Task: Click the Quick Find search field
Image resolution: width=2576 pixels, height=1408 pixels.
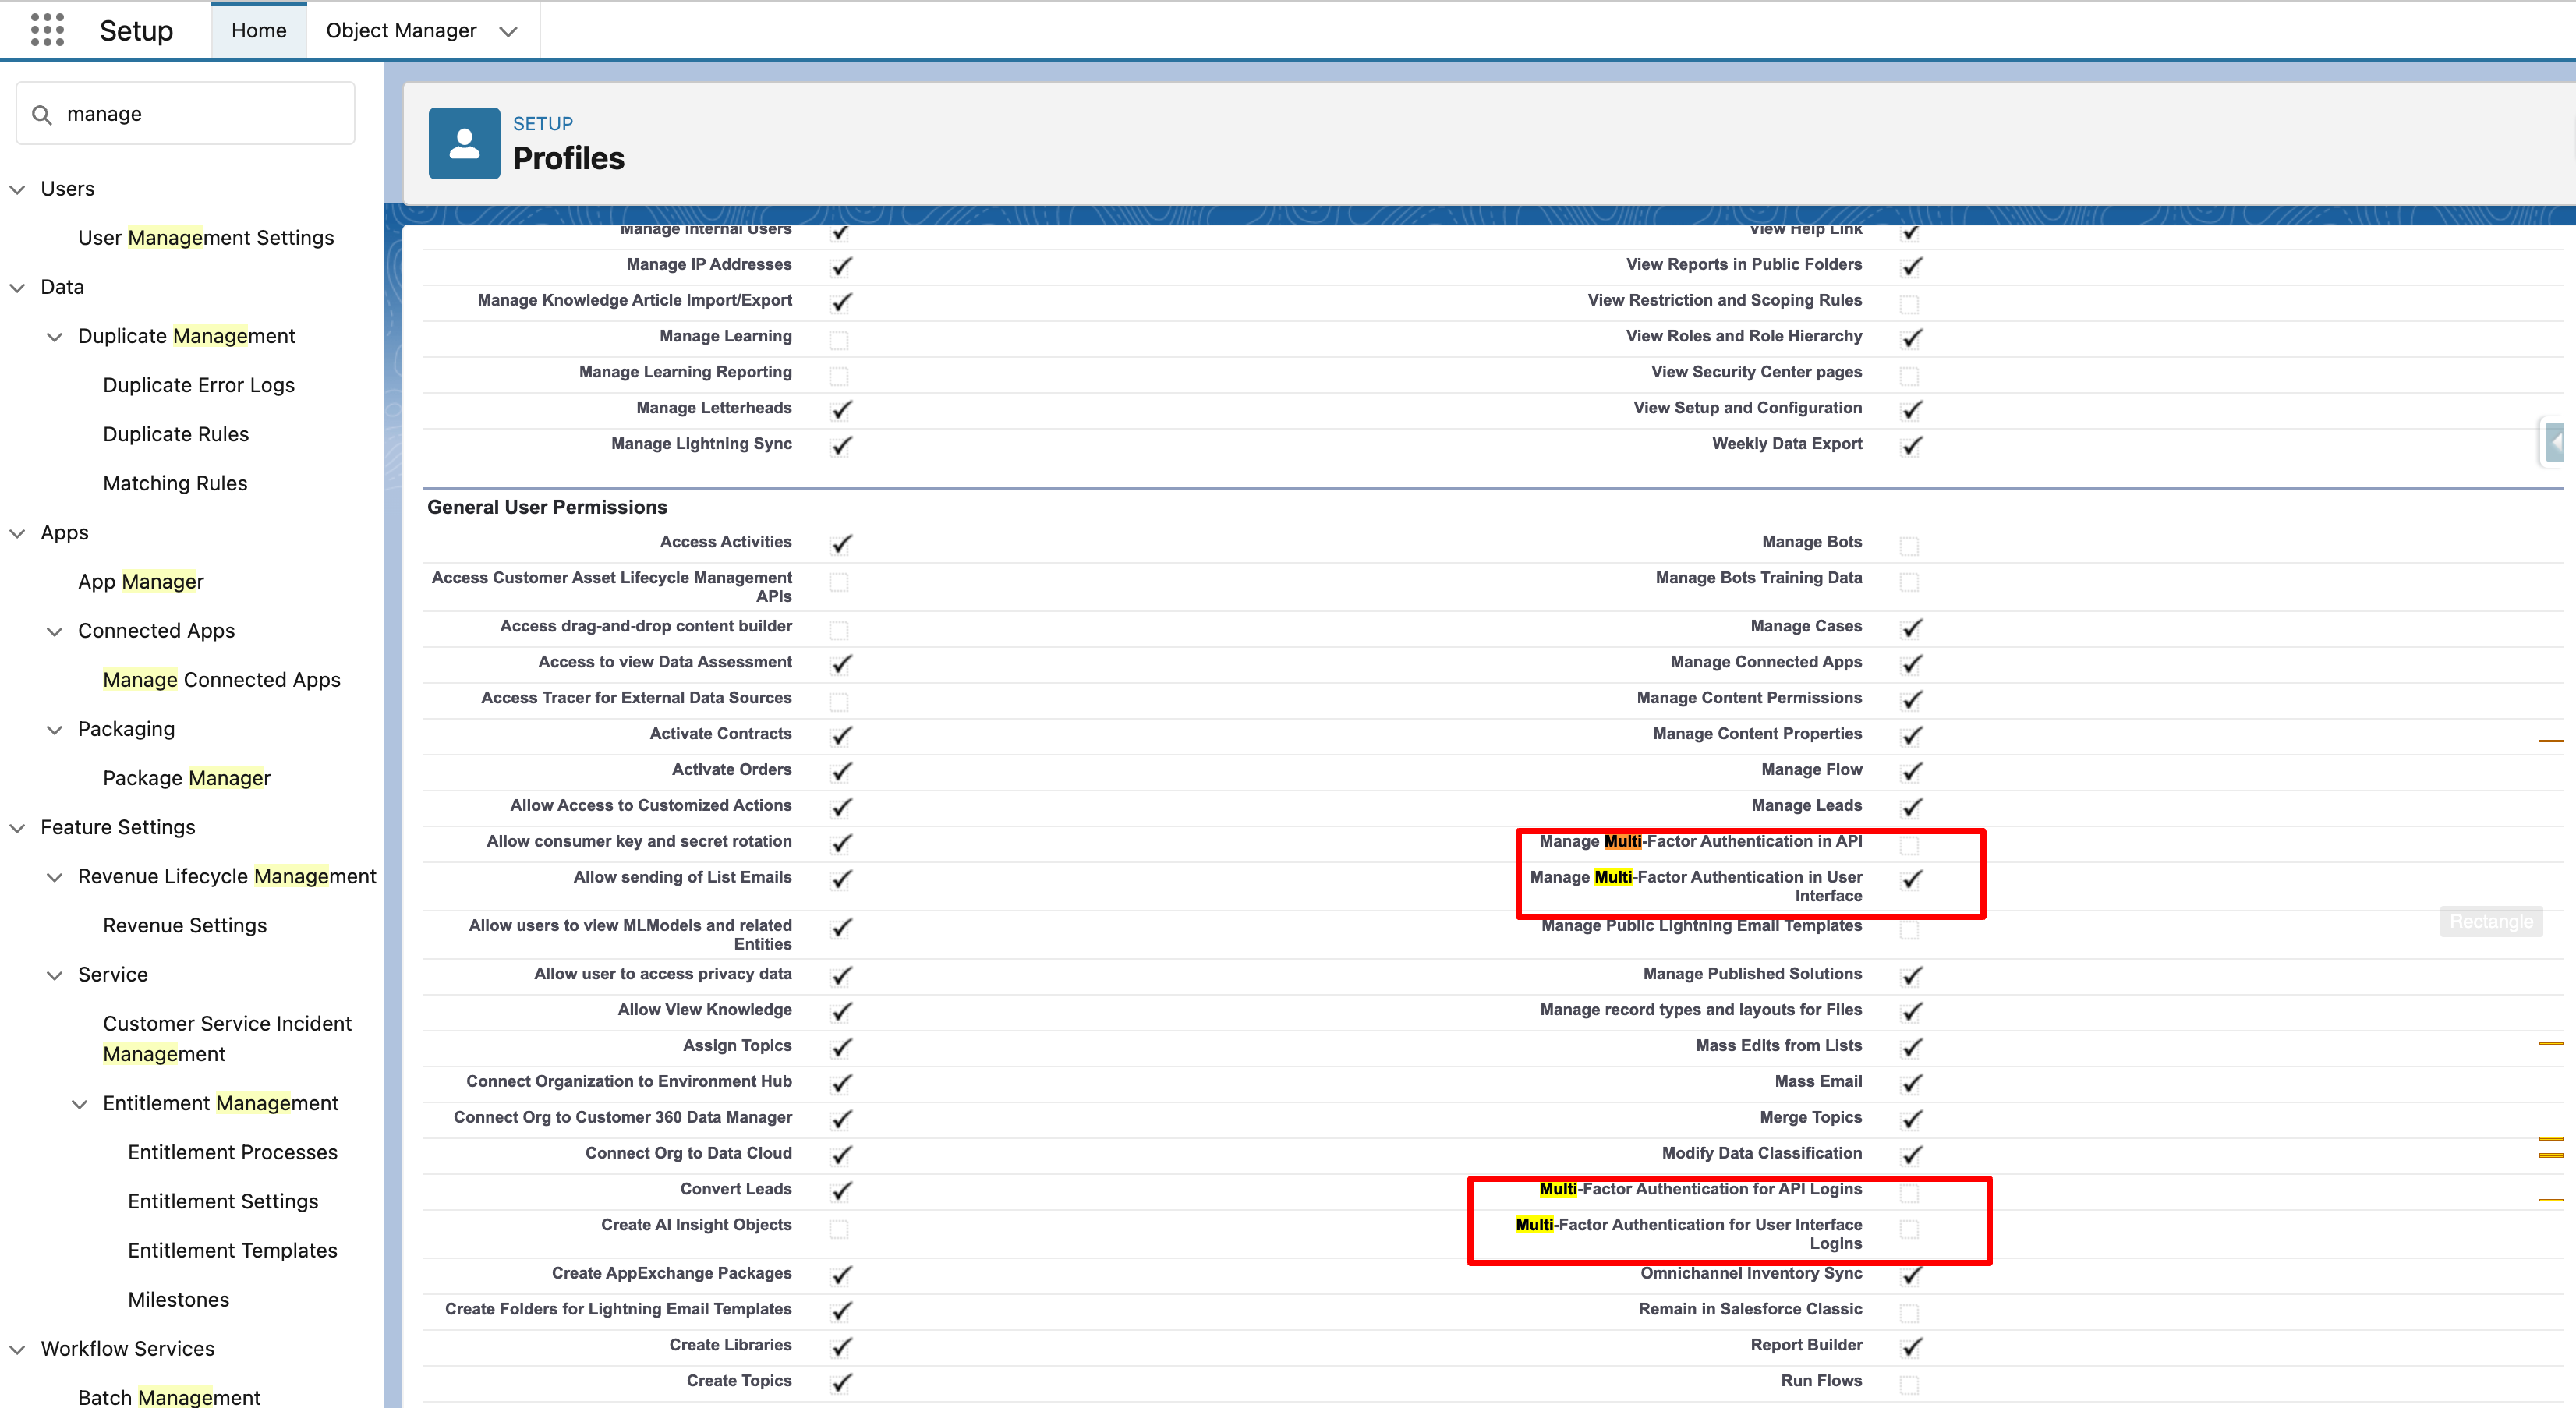Action: [x=200, y=114]
